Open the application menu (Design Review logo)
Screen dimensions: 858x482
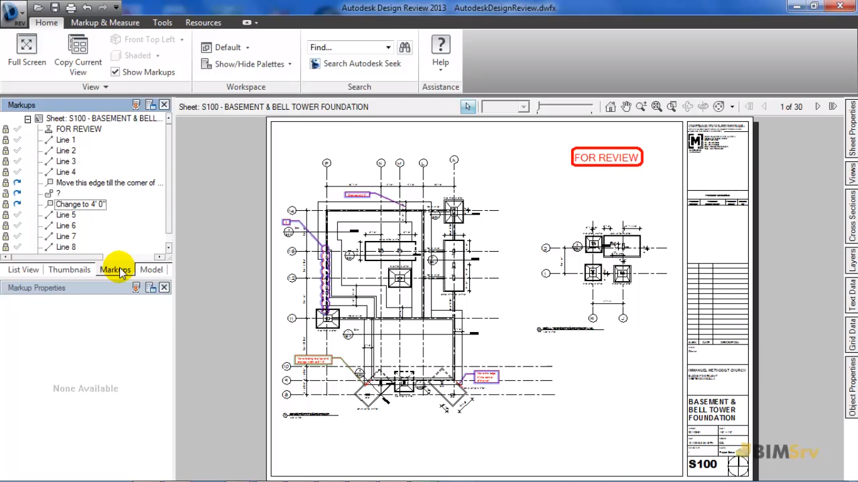pyautogui.click(x=13, y=13)
